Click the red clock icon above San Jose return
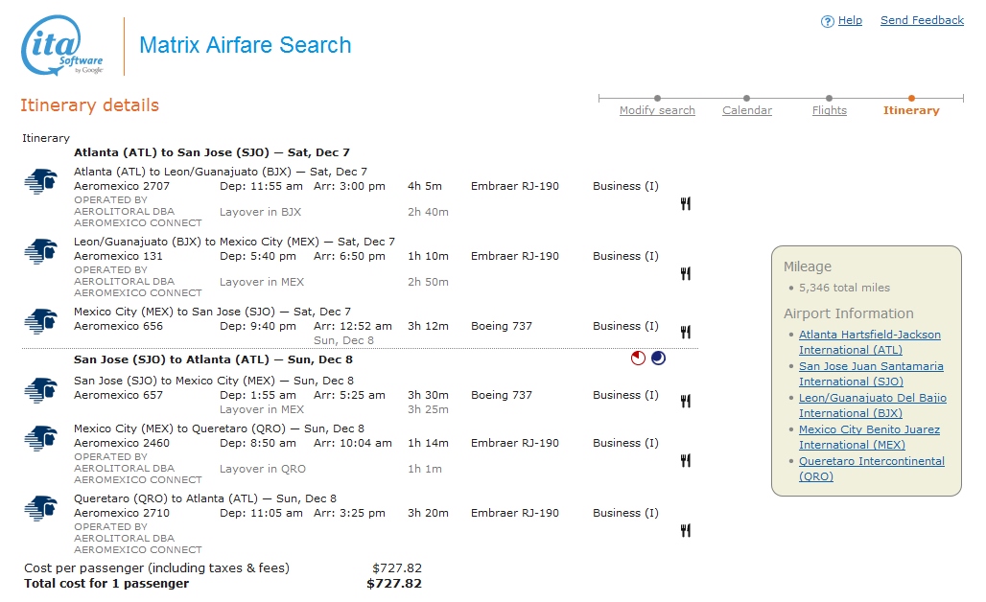 [638, 358]
